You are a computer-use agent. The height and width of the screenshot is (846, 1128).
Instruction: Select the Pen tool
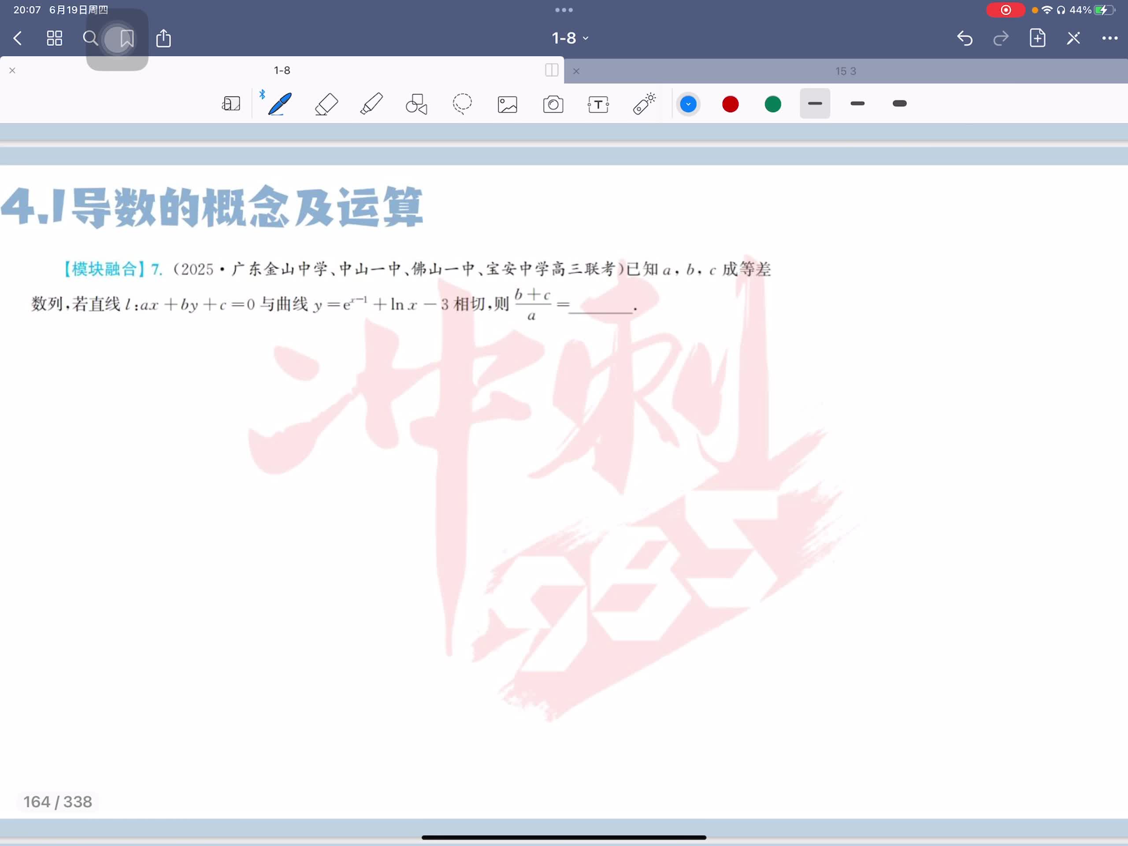[x=279, y=104]
